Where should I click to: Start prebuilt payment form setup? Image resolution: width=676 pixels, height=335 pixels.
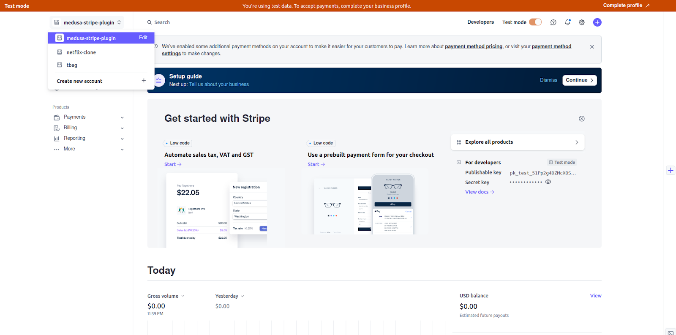[316, 164]
